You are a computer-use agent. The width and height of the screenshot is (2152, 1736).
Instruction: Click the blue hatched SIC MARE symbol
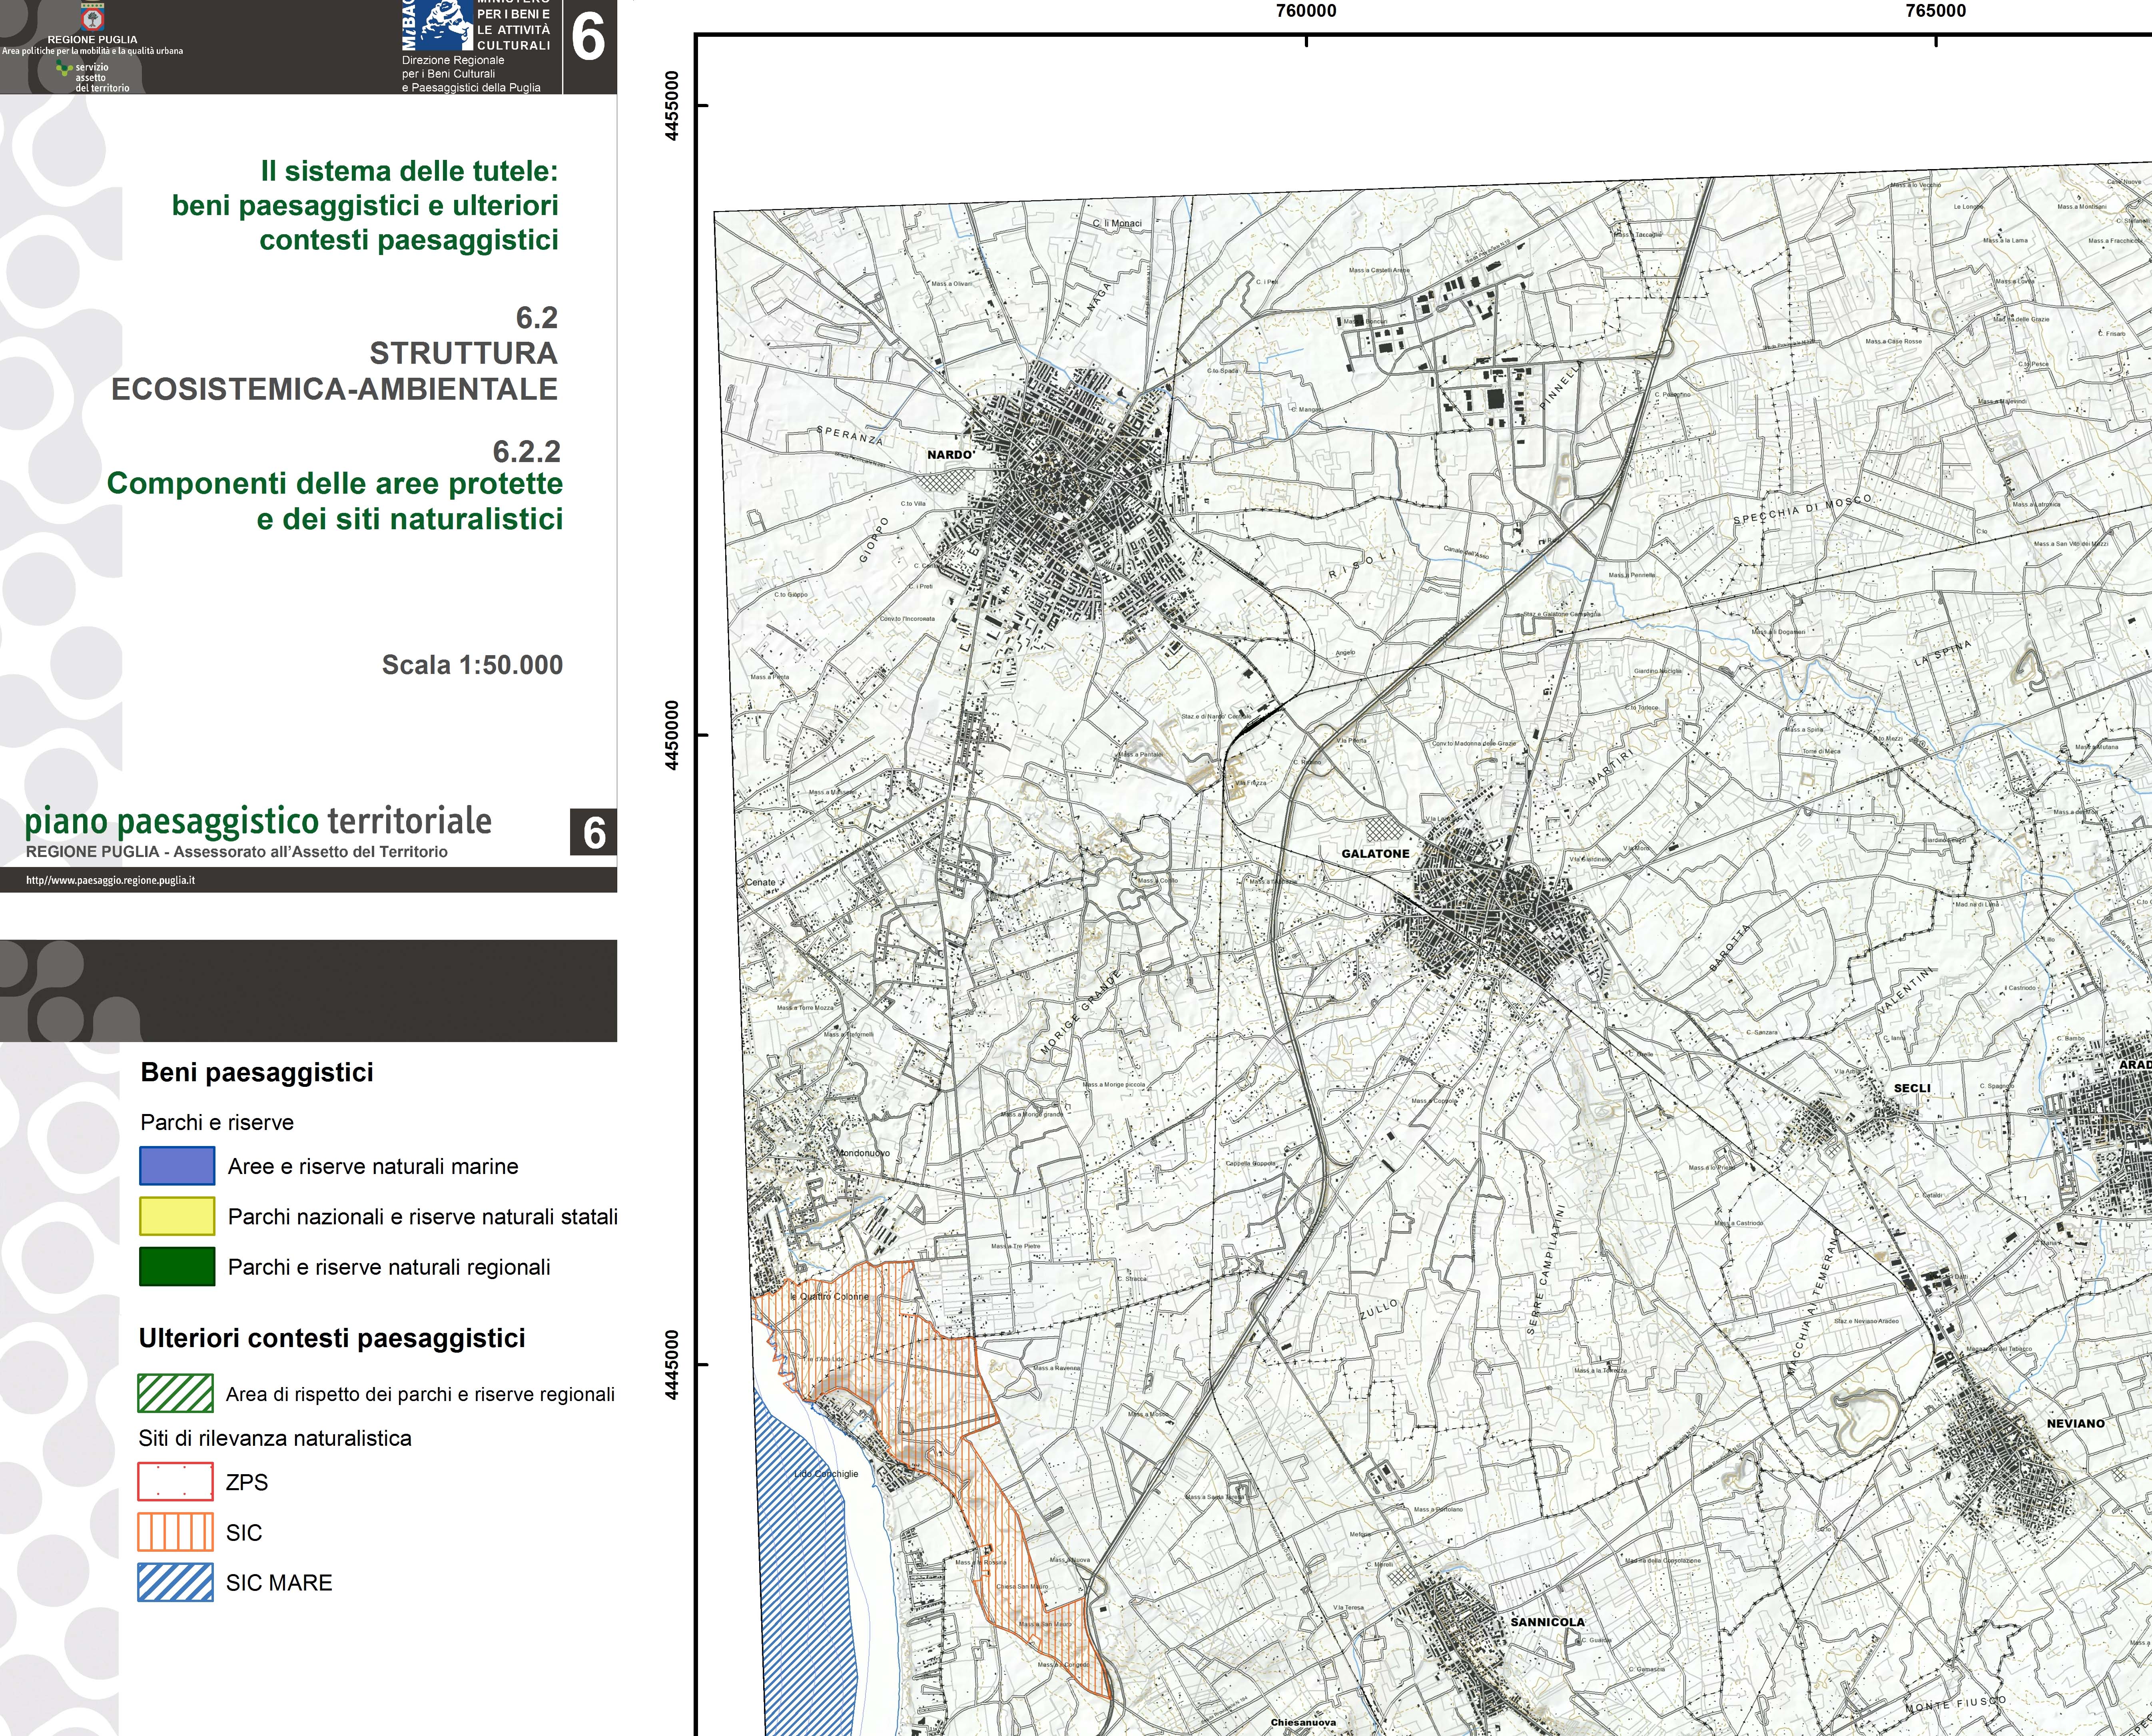[176, 1582]
